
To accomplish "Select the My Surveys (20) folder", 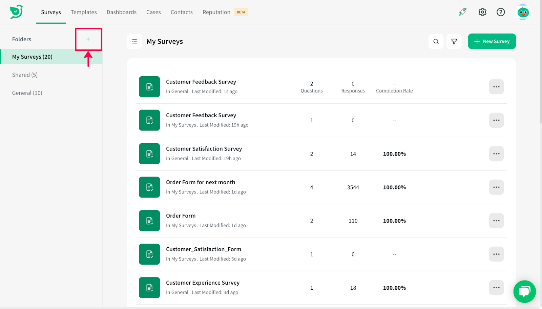I will click(x=51, y=57).
